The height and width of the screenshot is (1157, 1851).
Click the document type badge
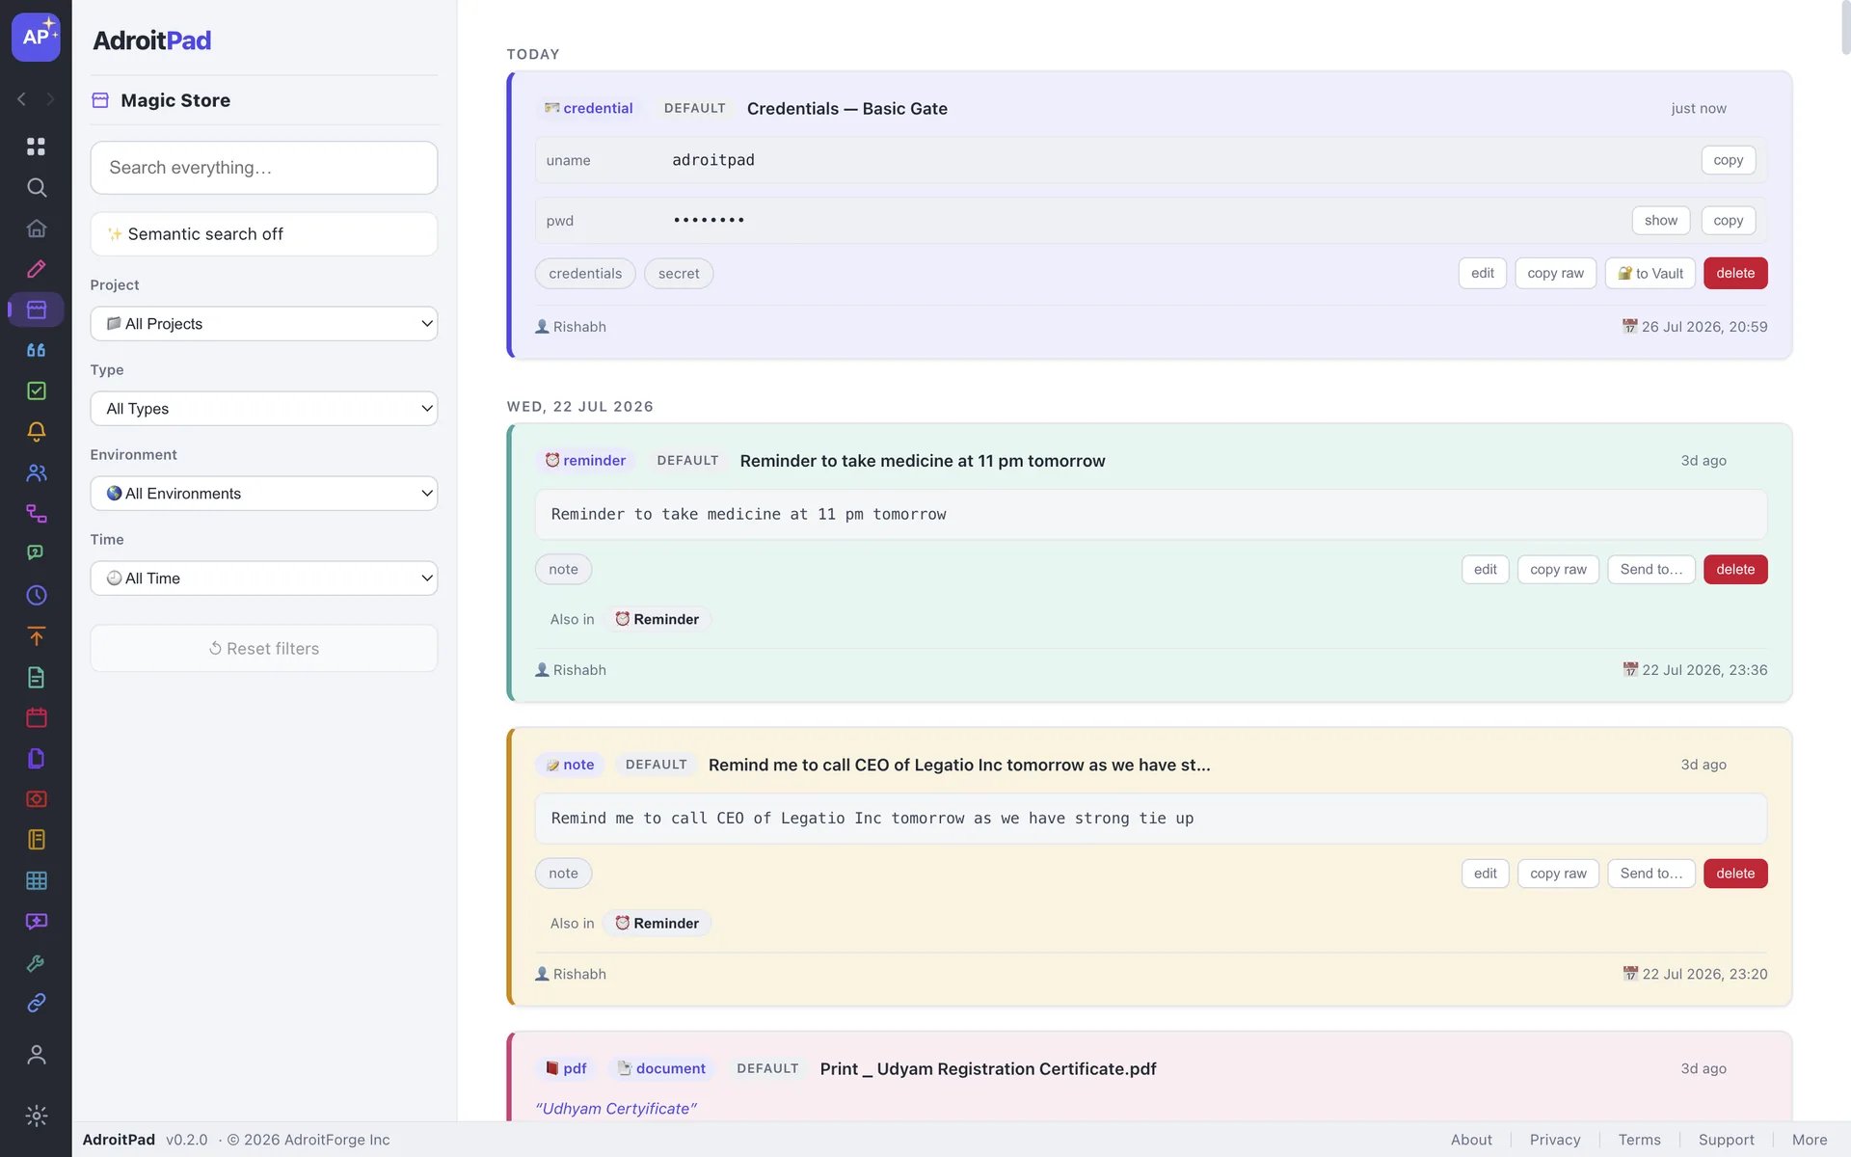tap(661, 1068)
